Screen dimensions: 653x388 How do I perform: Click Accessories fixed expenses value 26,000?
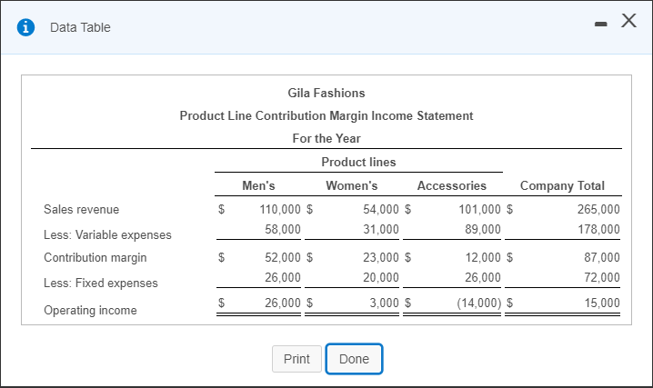[483, 277]
